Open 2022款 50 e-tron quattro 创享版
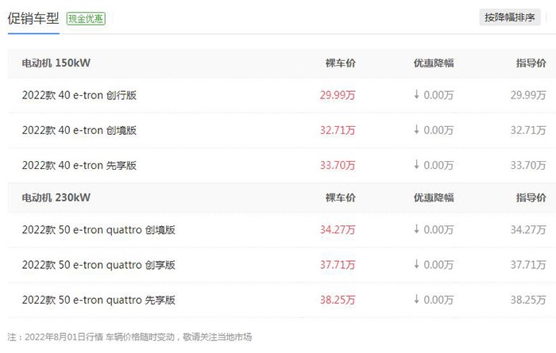Image resolution: width=556 pixels, height=353 pixels. 98,264
